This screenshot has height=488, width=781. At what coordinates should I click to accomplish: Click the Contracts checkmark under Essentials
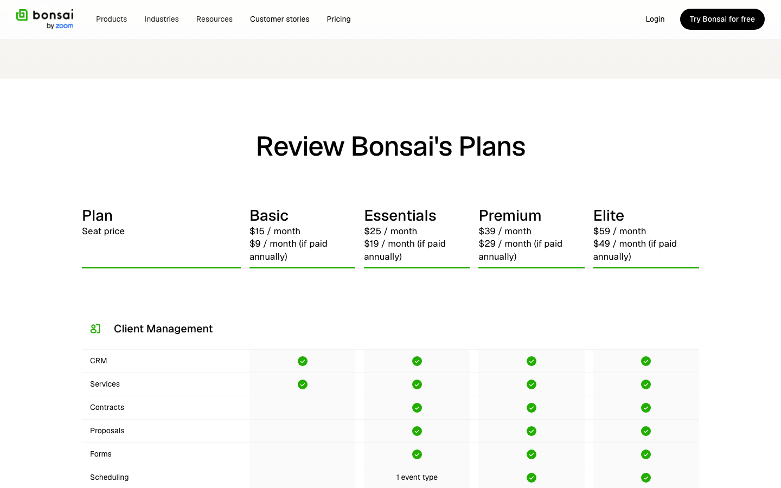click(x=417, y=408)
